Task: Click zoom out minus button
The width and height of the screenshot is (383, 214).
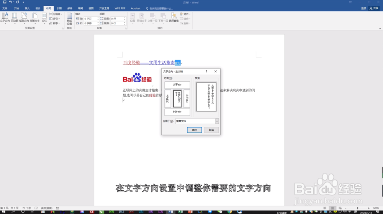Action: coord(345,208)
